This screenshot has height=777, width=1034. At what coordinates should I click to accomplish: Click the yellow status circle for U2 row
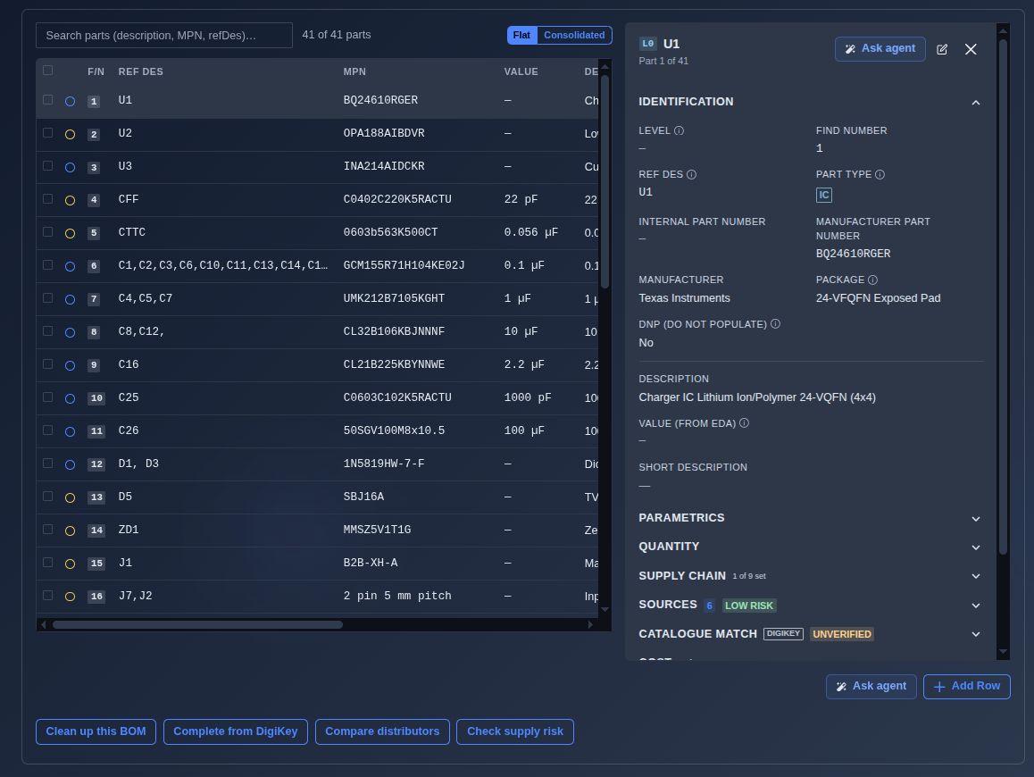(70, 135)
